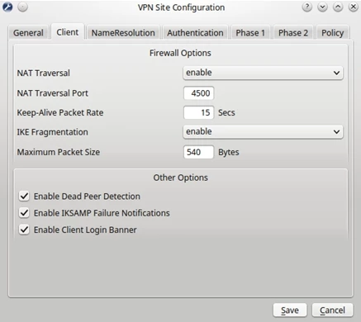Select the Client tab
The height and width of the screenshot is (322, 361).
[x=68, y=32]
